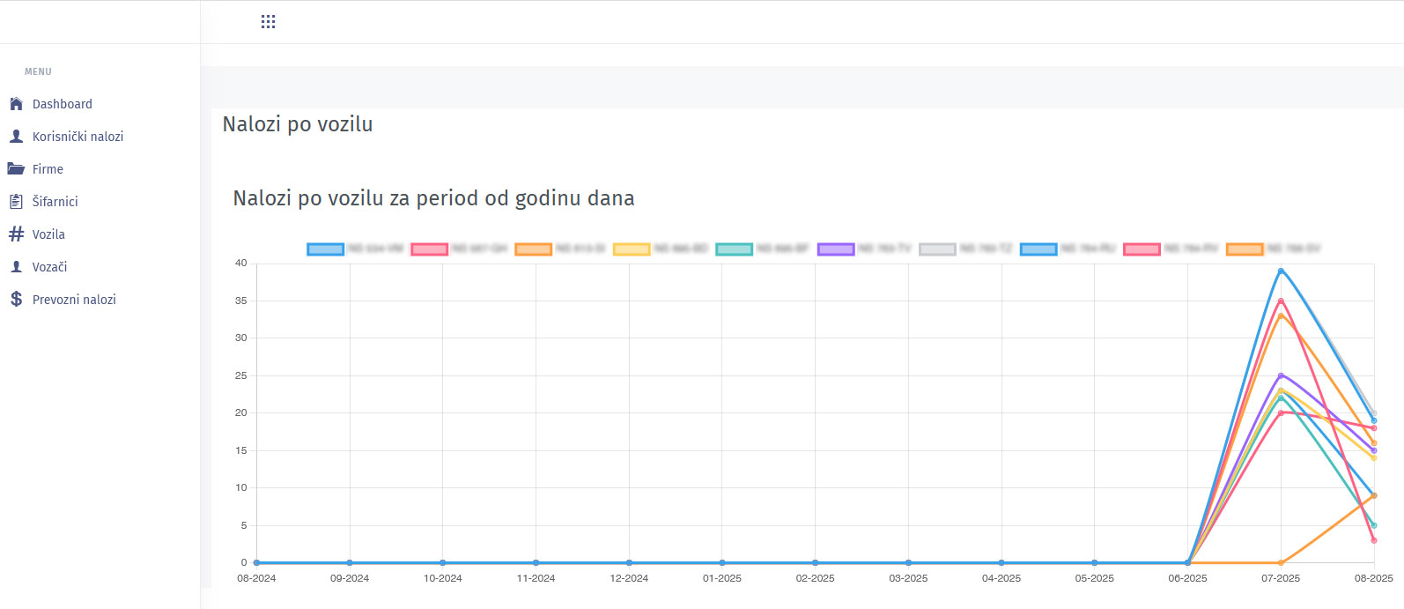The height and width of the screenshot is (609, 1404).
Task: Hide the rightmost orange legend series
Action: [1245, 249]
